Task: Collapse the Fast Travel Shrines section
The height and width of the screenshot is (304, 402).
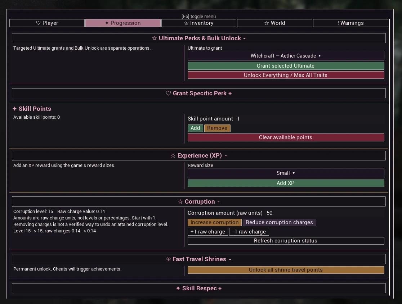Action: pos(199,259)
